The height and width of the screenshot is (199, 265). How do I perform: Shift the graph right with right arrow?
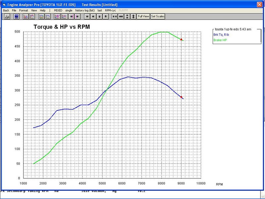point(93,16)
